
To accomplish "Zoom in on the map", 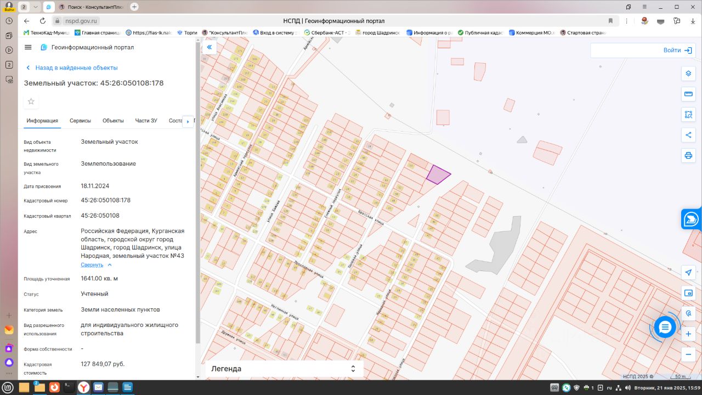I will click(x=688, y=334).
